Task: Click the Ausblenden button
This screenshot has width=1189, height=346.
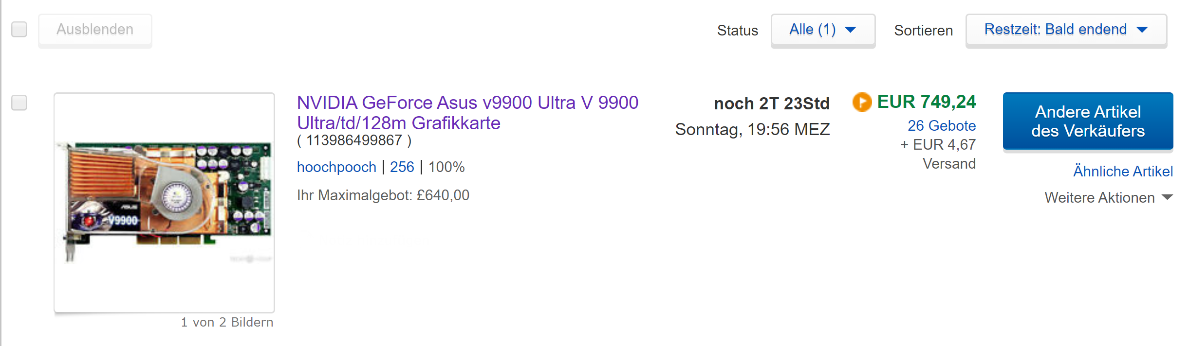Action: [x=95, y=30]
